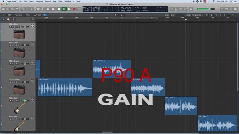Click the Add Track plus button
Image resolution: width=239 pixels, height=134 pixels.
[x=3, y=19]
